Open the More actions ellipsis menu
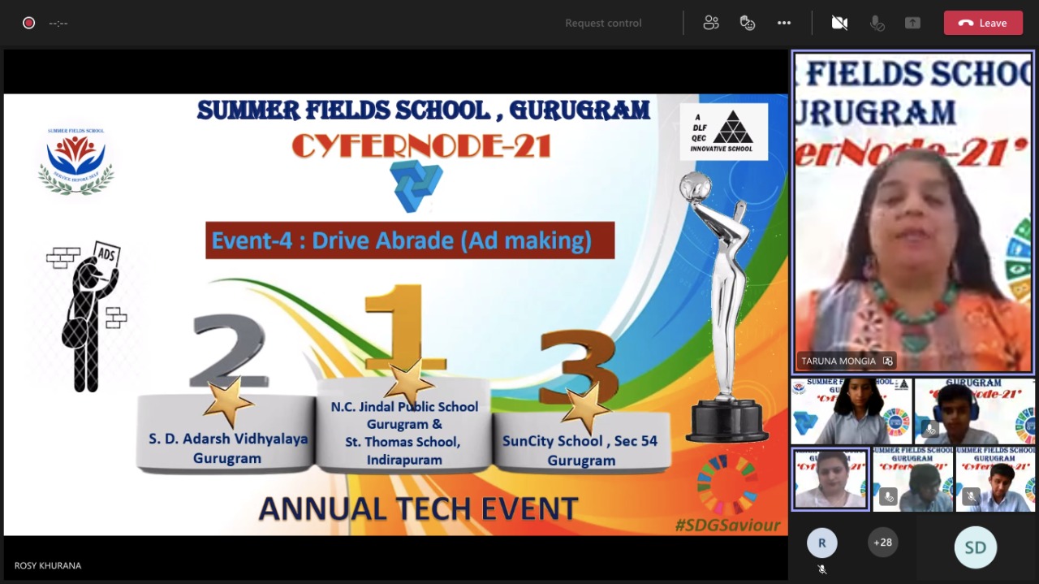Screen dimensions: 1039x584 [784, 23]
